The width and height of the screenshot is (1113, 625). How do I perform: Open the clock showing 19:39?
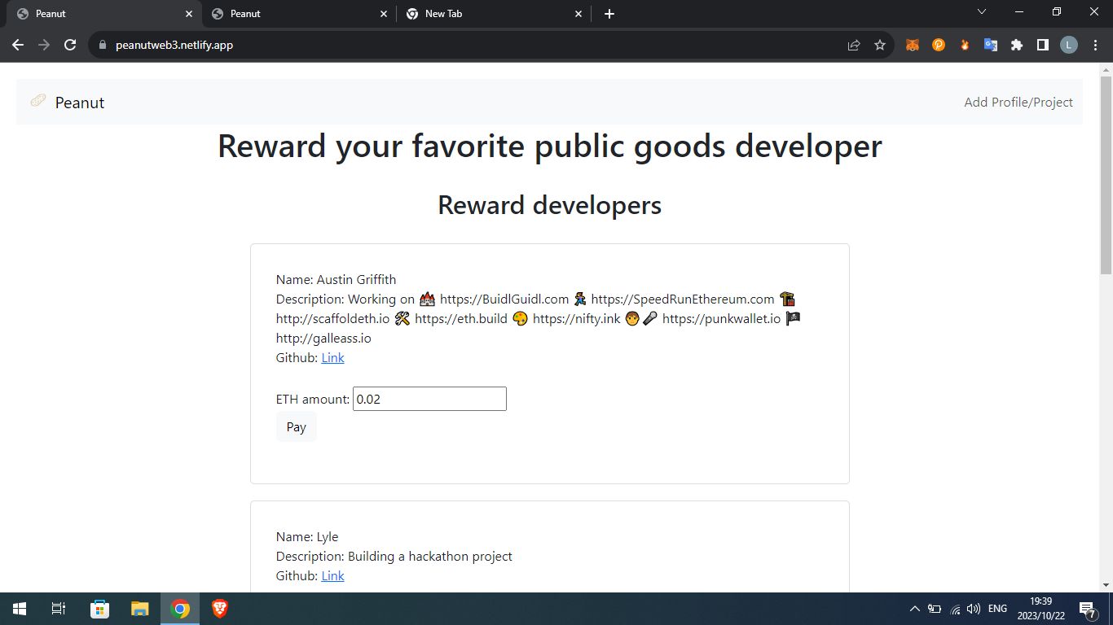coord(1040,609)
